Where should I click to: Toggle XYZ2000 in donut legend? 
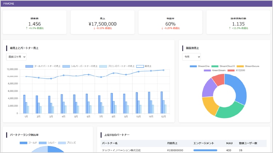pyautogui.click(x=237, y=70)
